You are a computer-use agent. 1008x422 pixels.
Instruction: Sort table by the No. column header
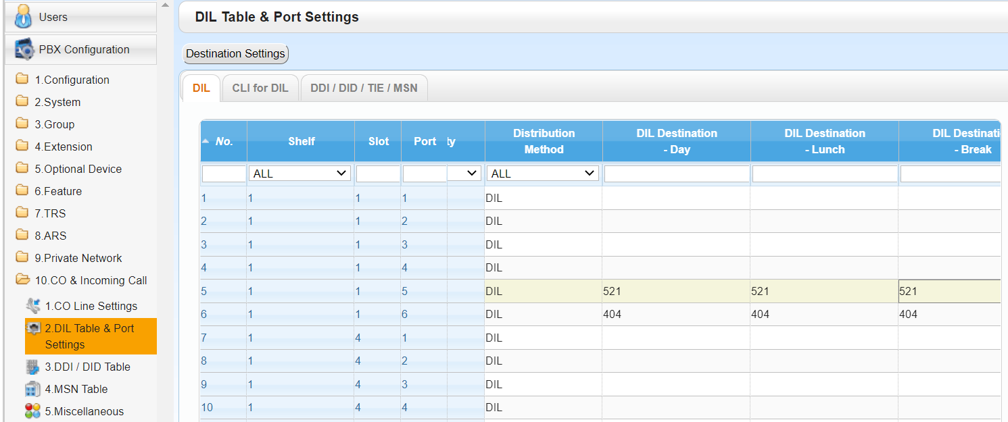[224, 142]
